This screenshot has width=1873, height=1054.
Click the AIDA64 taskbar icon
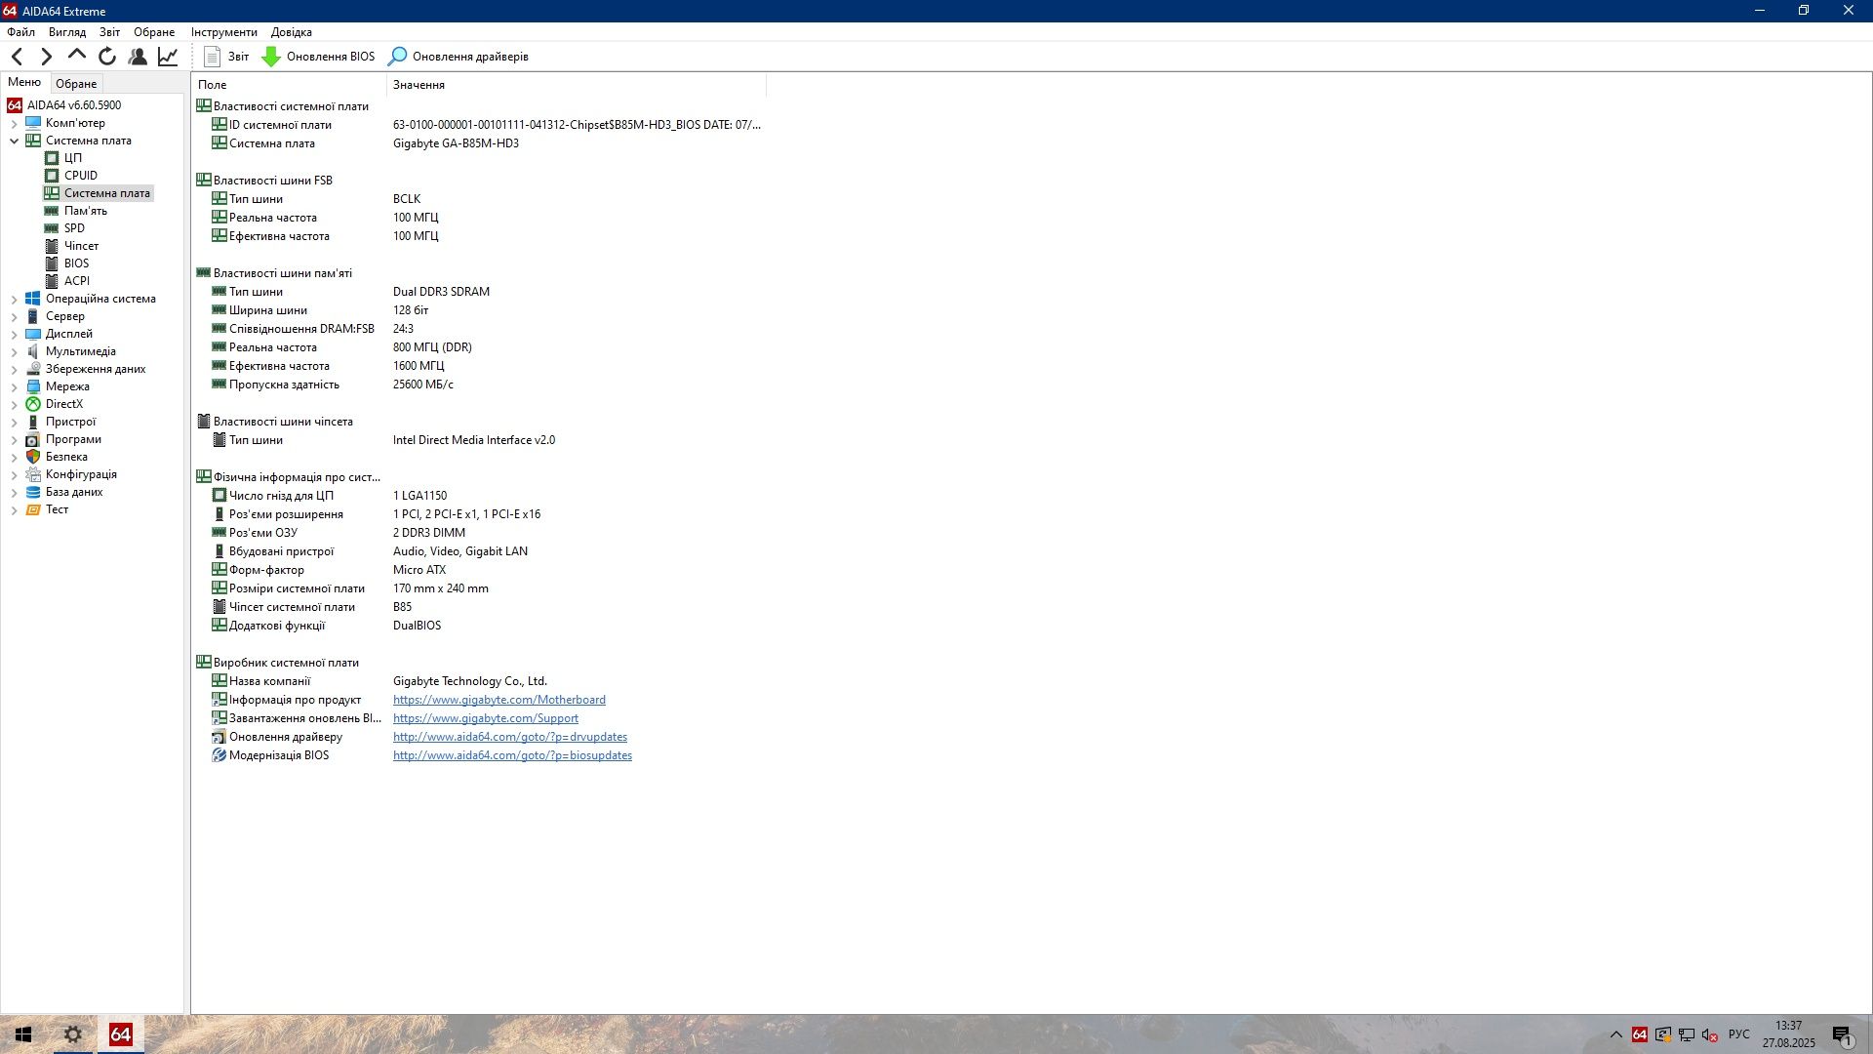click(120, 1034)
